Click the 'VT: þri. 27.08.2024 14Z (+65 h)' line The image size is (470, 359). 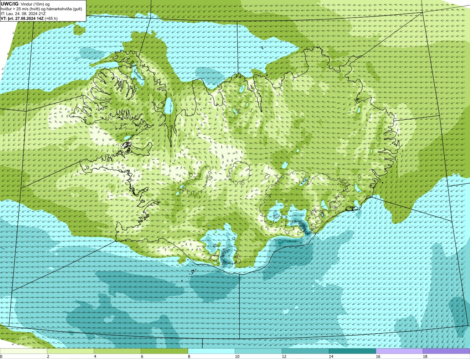(x=29, y=18)
